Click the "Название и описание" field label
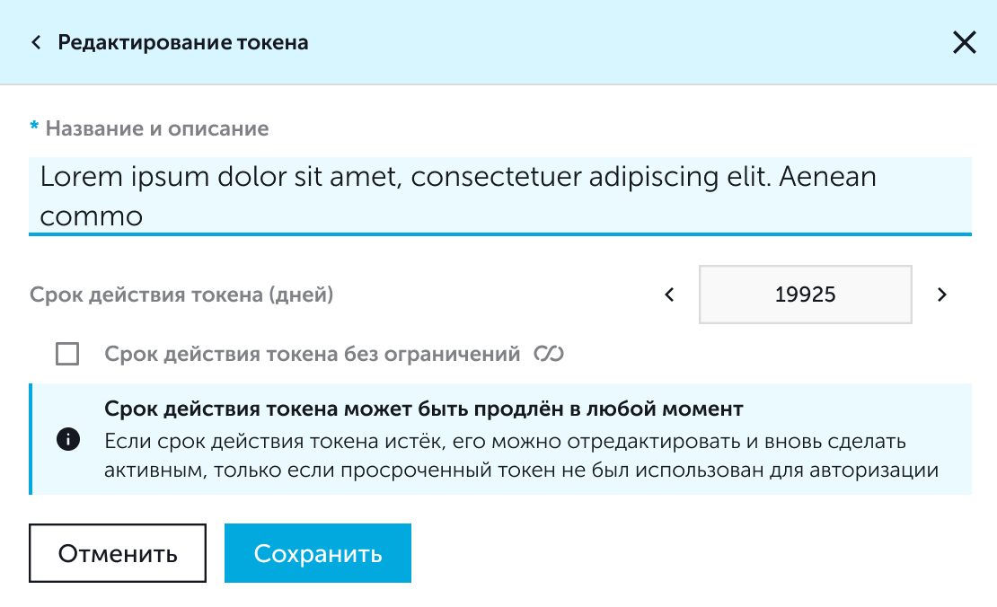 tap(157, 128)
